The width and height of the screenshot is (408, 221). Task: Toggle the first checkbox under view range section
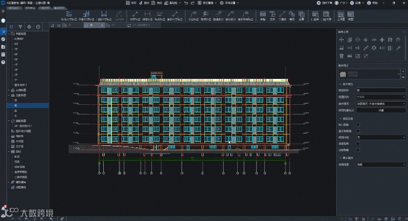tap(358, 124)
